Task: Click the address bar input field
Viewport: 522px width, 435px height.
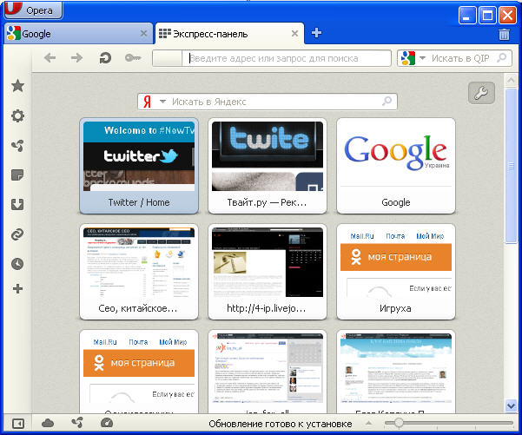Action: (x=287, y=58)
